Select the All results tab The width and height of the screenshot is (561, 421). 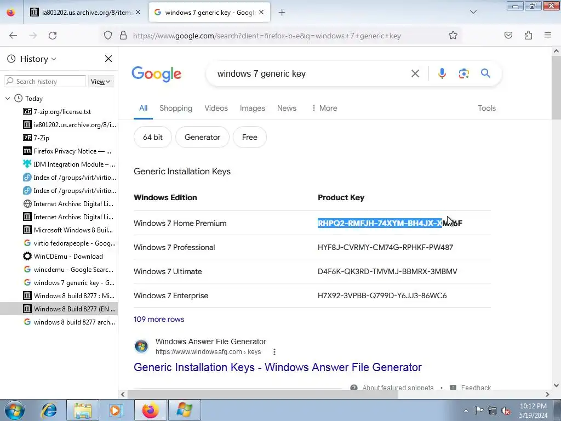(143, 108)
